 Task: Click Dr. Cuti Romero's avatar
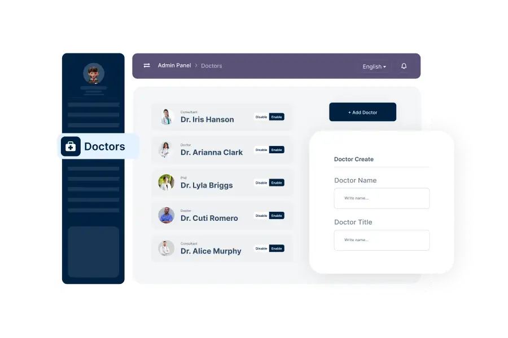166,215
